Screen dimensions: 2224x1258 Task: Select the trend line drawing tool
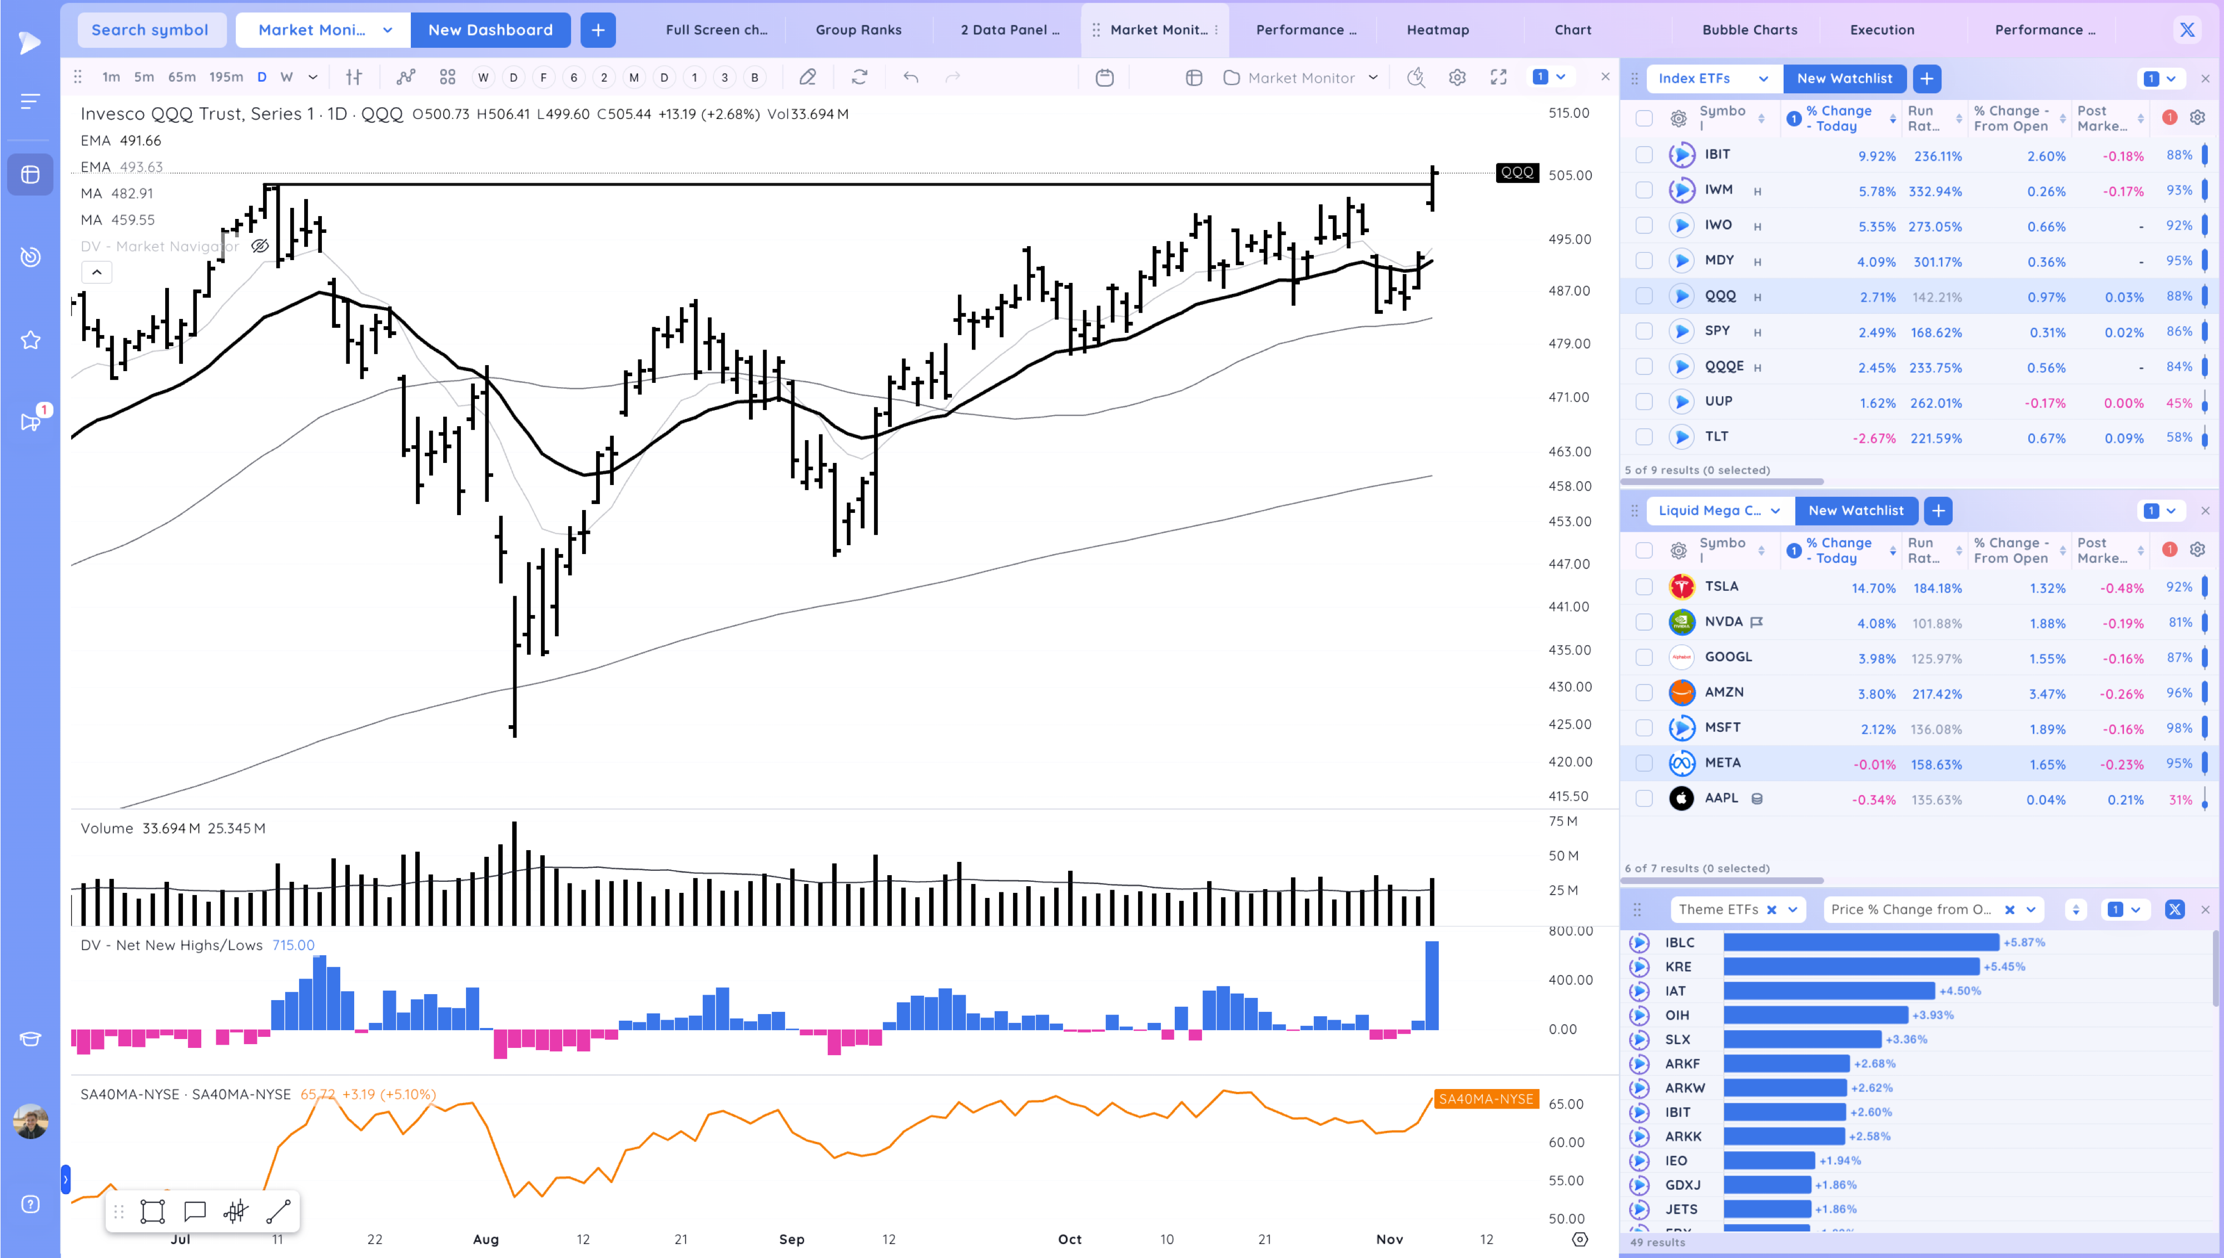point(277,1211)
